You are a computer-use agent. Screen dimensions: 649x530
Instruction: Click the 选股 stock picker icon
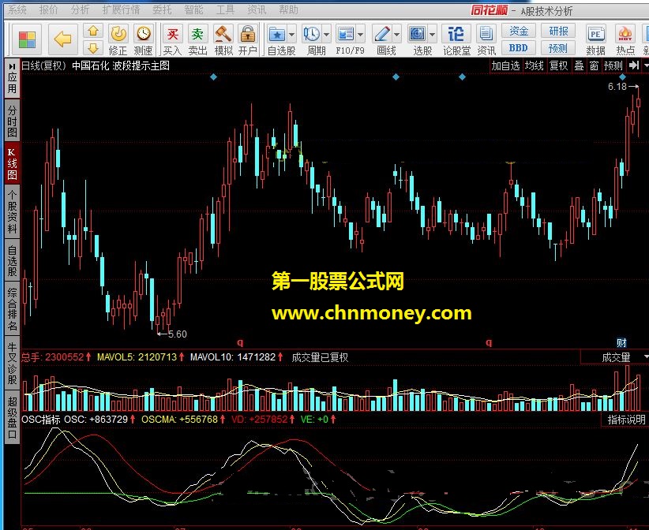417,34
